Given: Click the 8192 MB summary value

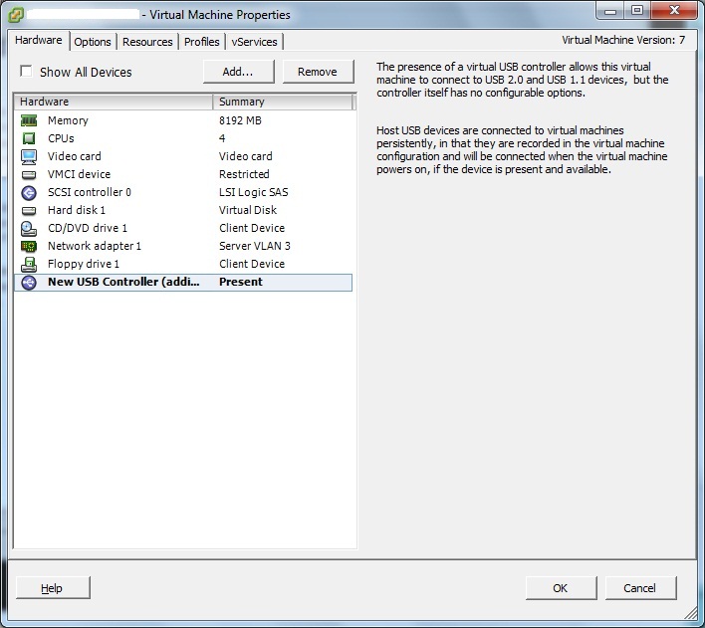Looking at the screenshot, I should point(240,120).
